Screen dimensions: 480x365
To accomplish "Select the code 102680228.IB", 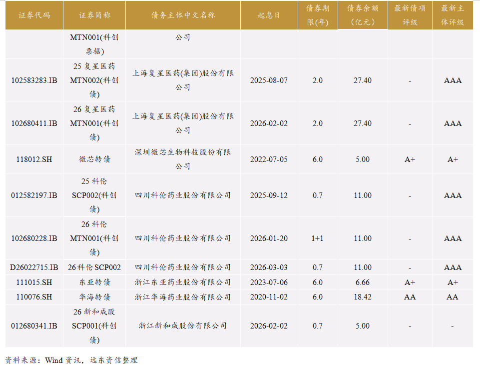I will 34,238.
